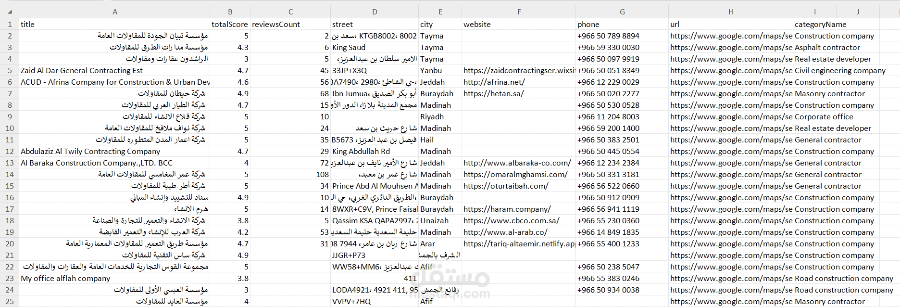900x307 pixels.
Task: Click the 'totalScore' header cell
Action: [x=230, y=24]
